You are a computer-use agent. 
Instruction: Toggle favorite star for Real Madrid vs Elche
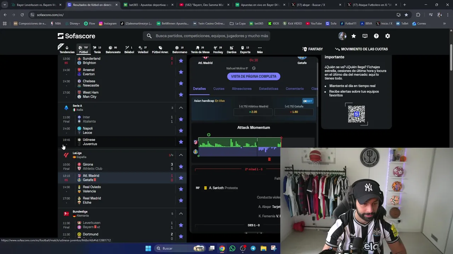click(x=181, y=200)
